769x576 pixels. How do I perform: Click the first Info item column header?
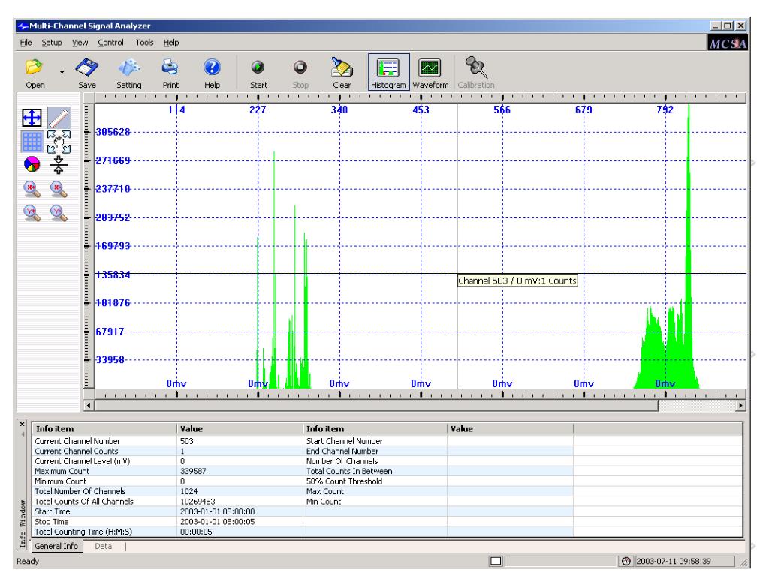(x=104, y=428)
